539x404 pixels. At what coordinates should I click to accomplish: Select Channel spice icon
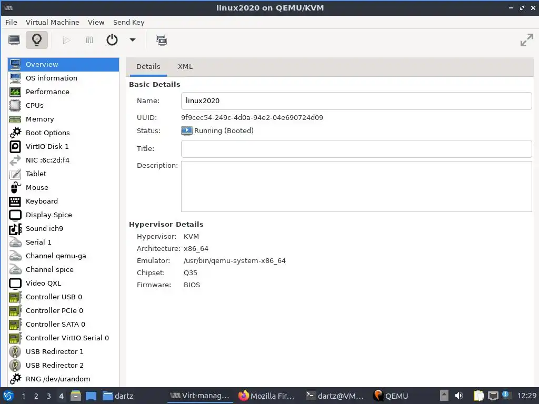[x=15, y=270]
